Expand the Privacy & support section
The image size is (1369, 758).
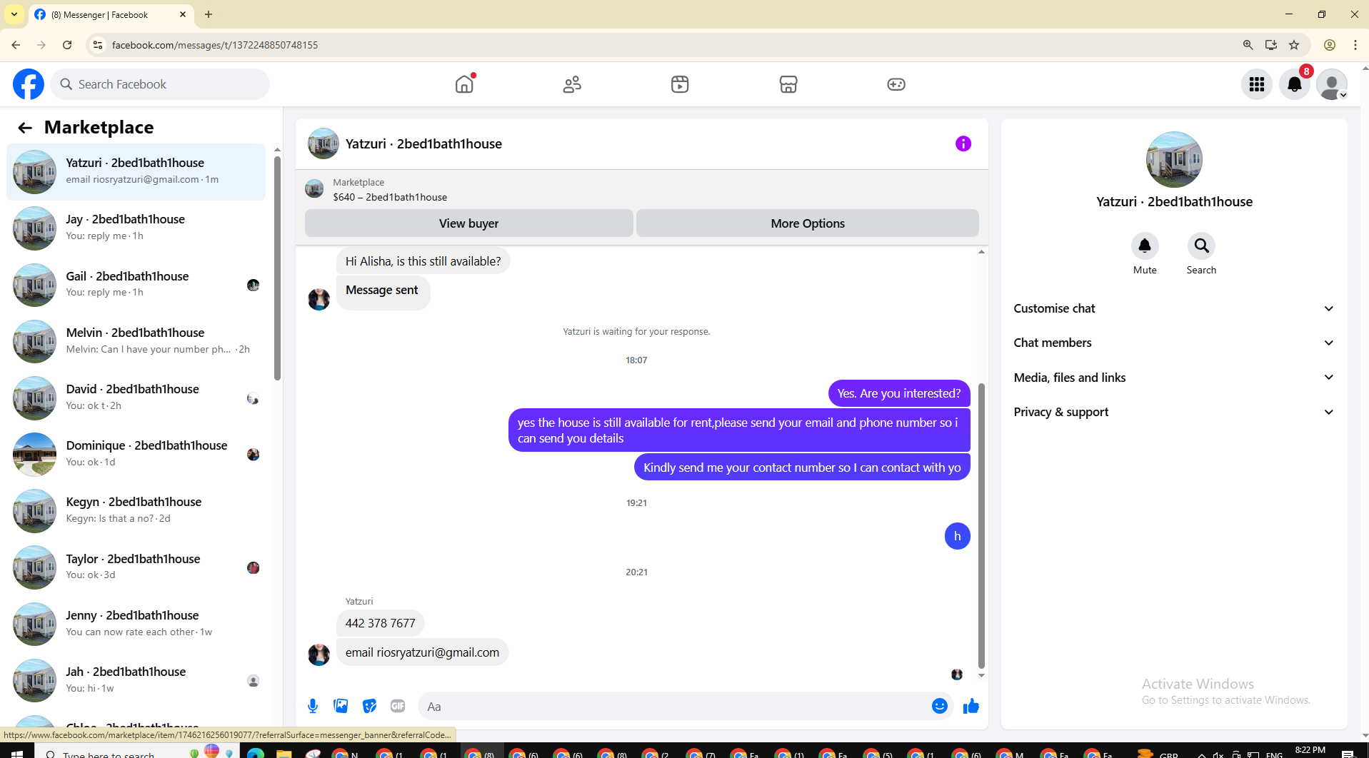(1174, 412)
